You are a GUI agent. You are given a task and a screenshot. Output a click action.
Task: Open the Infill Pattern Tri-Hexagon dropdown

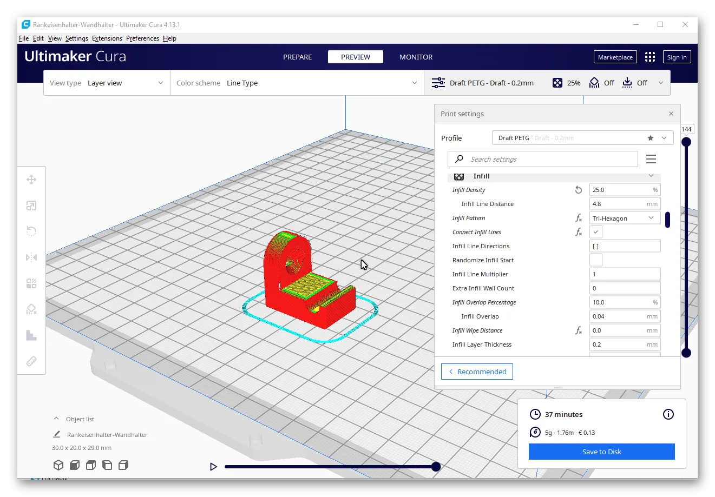[x=625, y=218]
